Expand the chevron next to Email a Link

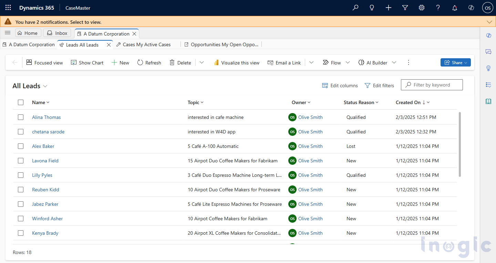(311, 62)
